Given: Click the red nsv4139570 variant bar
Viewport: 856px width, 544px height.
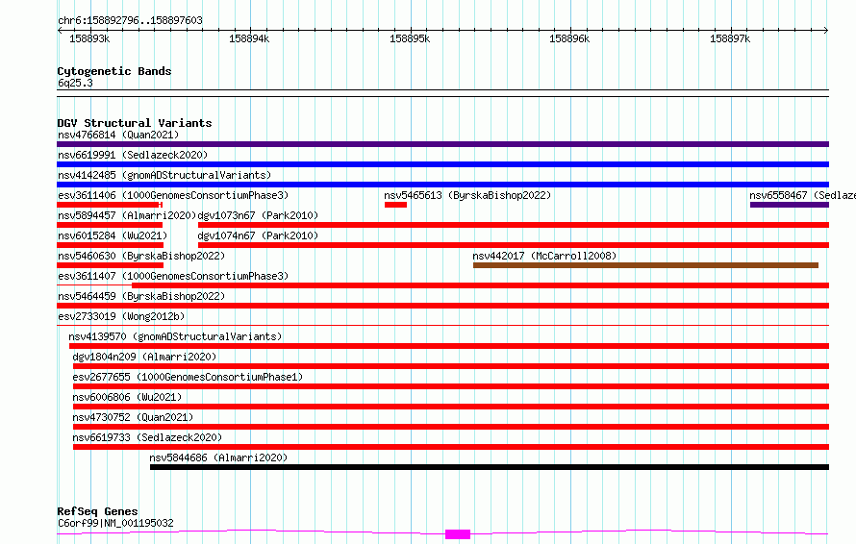Looking at the screenshot, I should tap(449, 346).
